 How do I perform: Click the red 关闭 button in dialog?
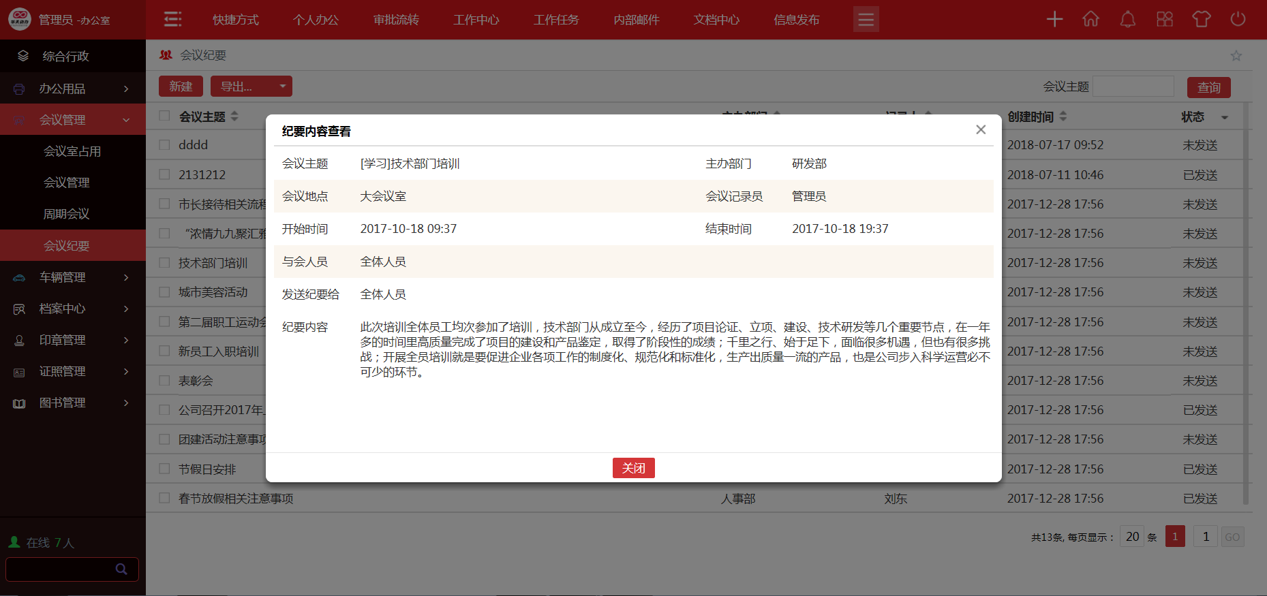click(633, 468)
